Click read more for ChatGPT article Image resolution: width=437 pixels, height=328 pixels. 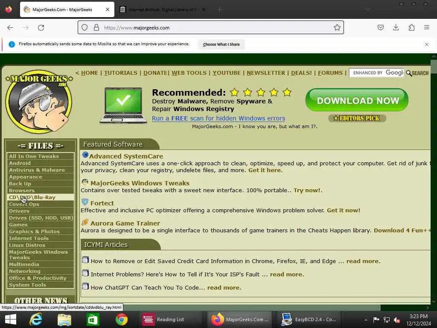click(224, 287)
